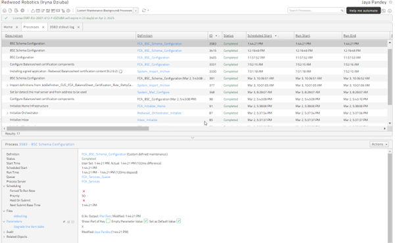The height and width of the screenshot is (243, 396).
Task: Click the hierarchy tree toolbar icon
Action: coord(63,11)
